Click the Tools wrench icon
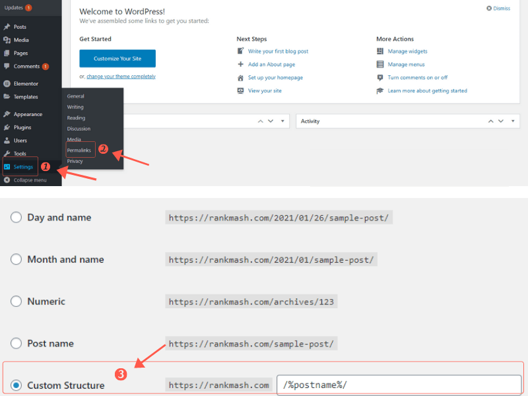528x396 pixels. coord(7,154)
